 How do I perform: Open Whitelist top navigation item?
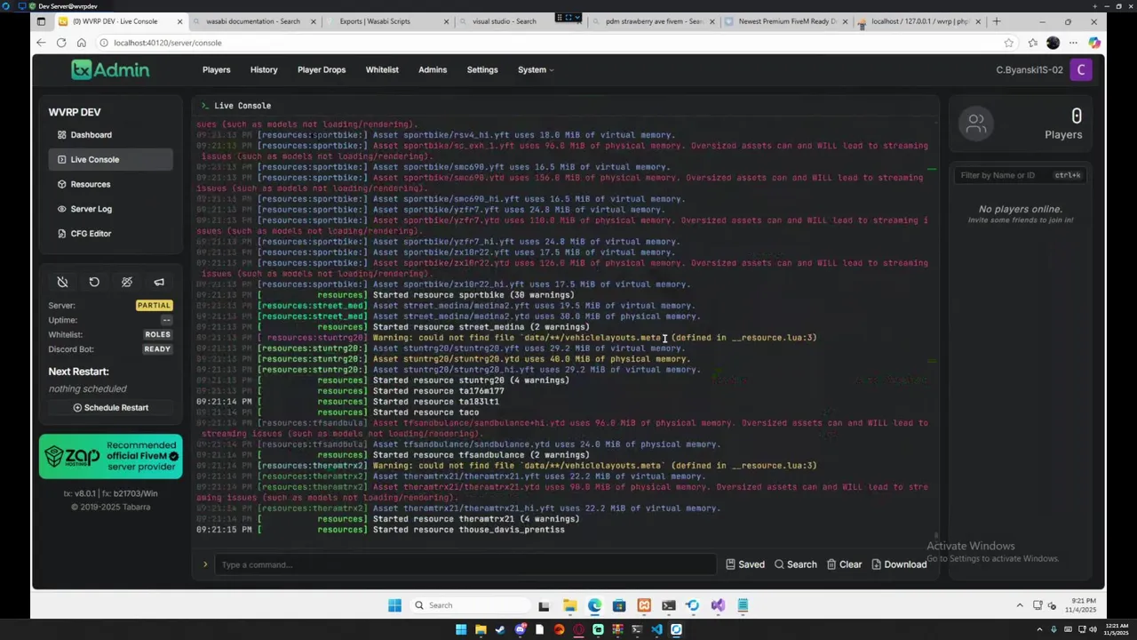tap(382, 69)
